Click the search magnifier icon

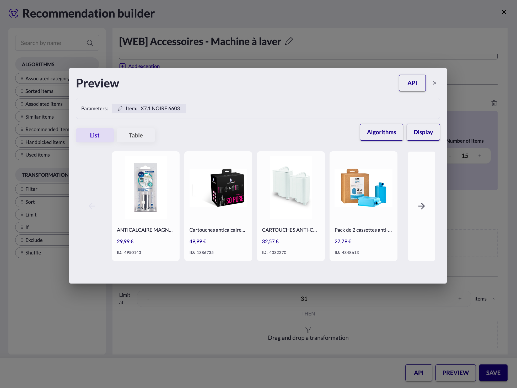click(x=90, y=43)
